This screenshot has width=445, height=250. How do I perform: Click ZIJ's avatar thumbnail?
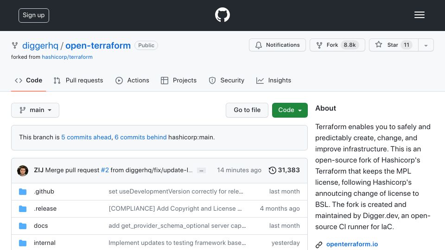tap(23, 171)
